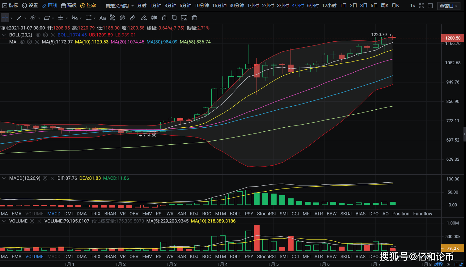This screenshot has width=466, height=267.
Task: Expand wave tool options arrow
Action: [81, 18]
